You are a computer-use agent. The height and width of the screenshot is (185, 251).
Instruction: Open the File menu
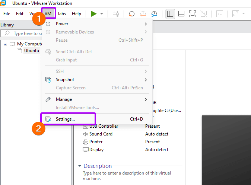(7, 14)
